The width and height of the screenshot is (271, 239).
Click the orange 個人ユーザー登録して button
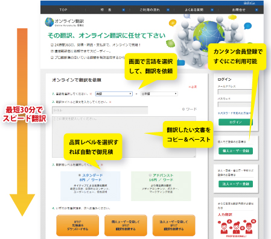coord(126,225)
